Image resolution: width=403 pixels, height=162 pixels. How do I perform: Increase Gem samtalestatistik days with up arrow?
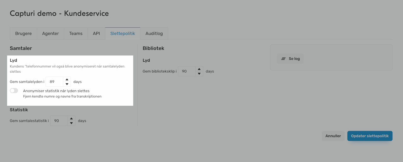pos(71,119)
